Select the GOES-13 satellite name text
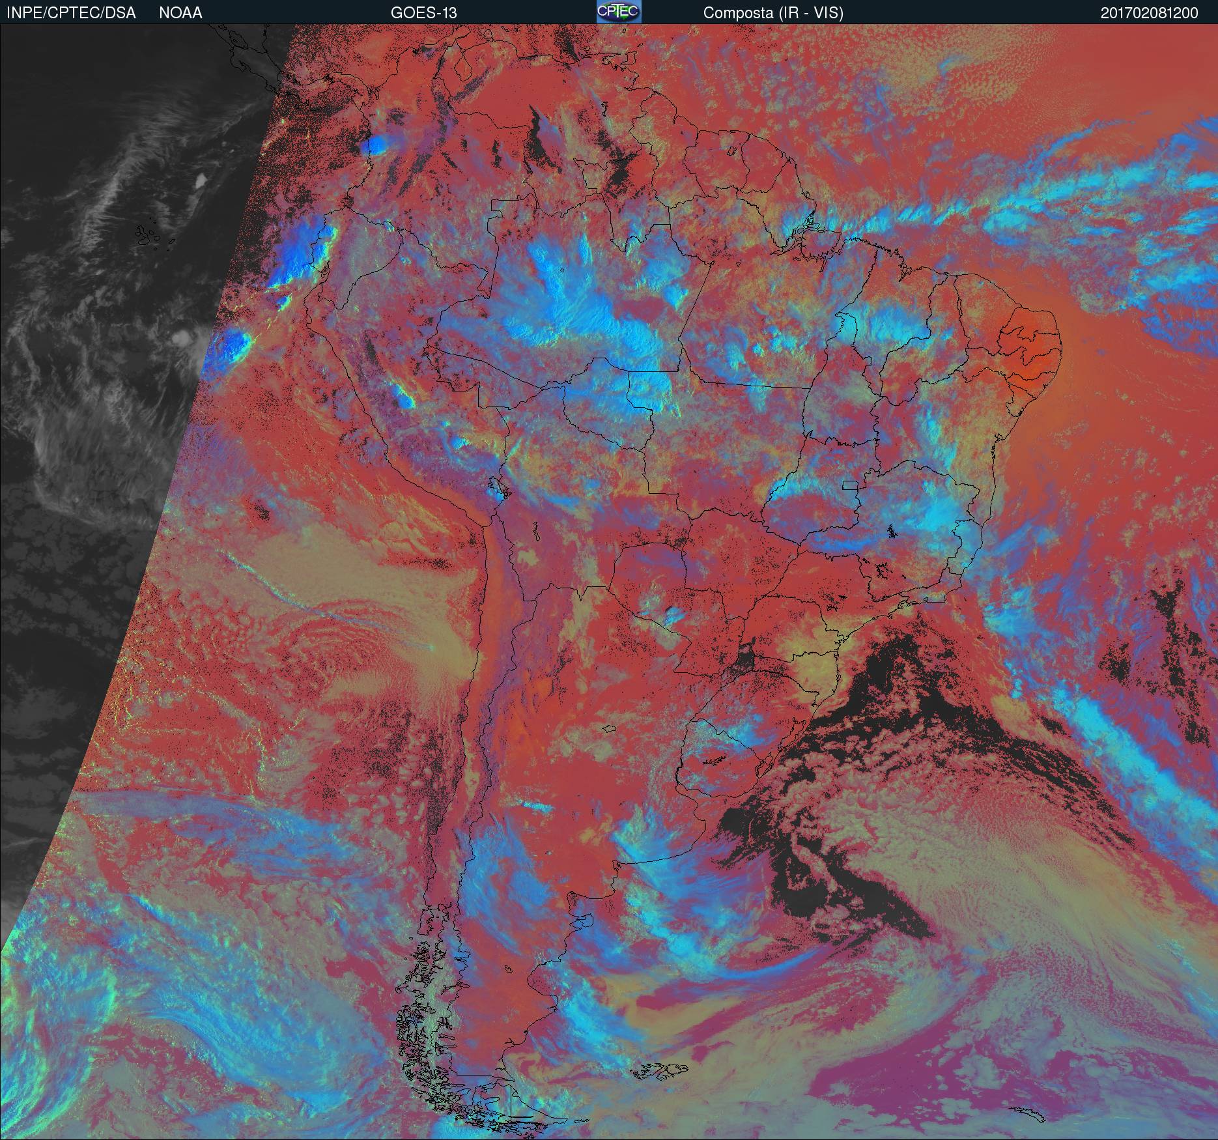 pos(423,13)
